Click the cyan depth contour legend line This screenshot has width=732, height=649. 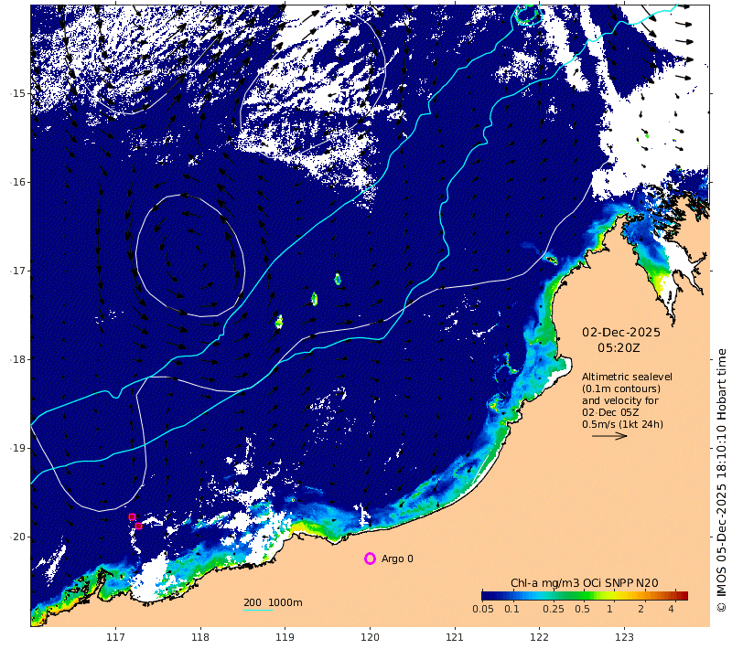[258, 610]
